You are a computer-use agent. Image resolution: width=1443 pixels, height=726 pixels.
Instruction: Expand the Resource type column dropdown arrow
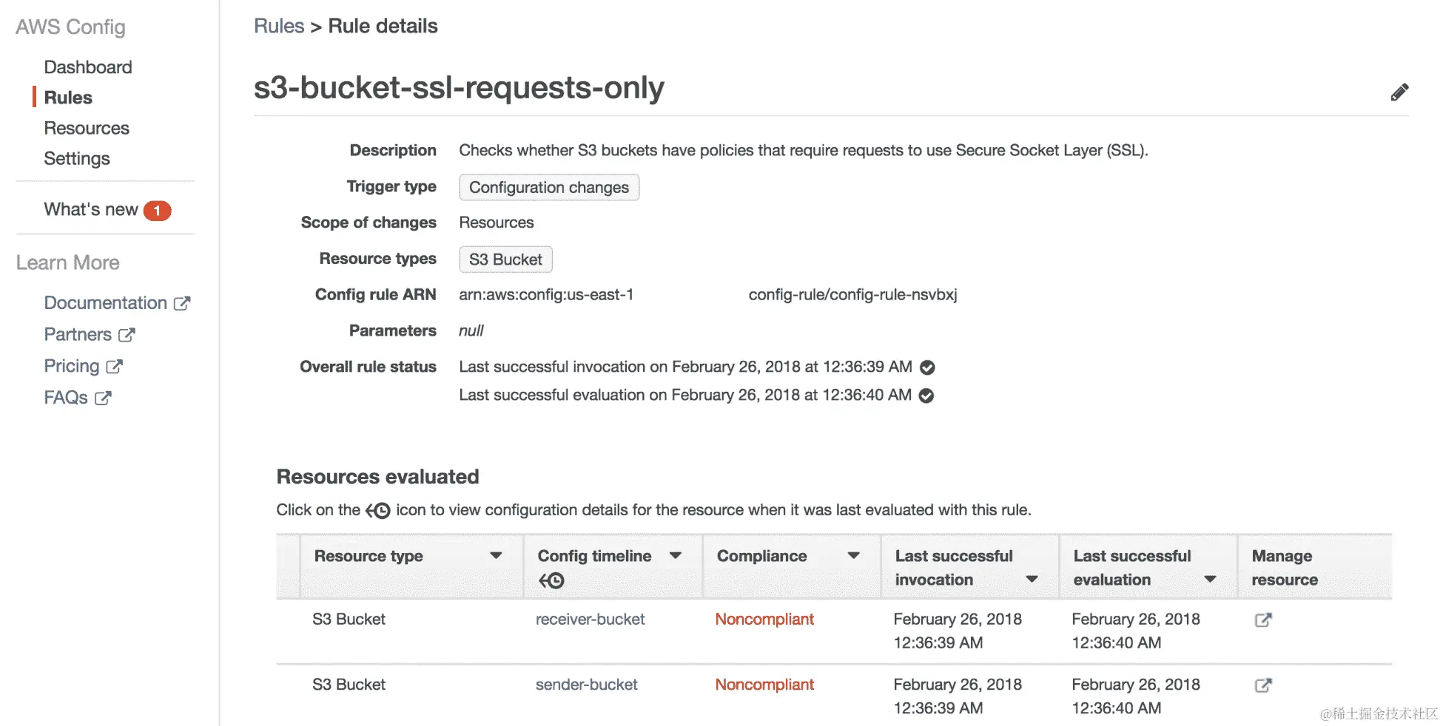(x=496, y=556)
